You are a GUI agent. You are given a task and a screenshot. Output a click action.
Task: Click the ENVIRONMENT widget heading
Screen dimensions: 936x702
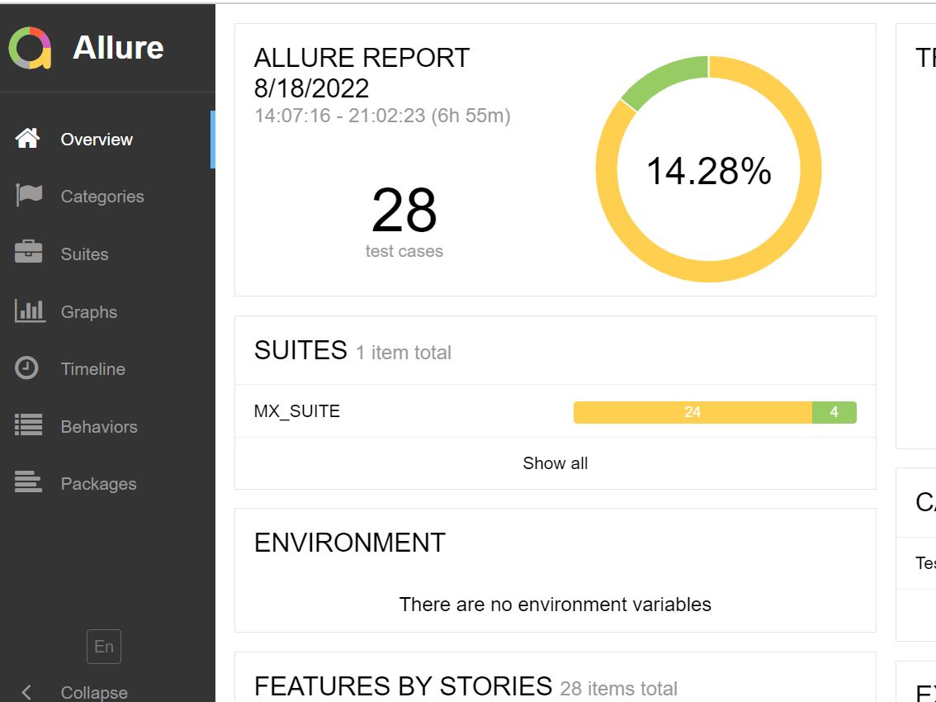[x=350, y=543]
